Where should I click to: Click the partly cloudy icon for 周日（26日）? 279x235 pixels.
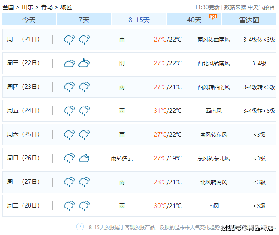84,158
